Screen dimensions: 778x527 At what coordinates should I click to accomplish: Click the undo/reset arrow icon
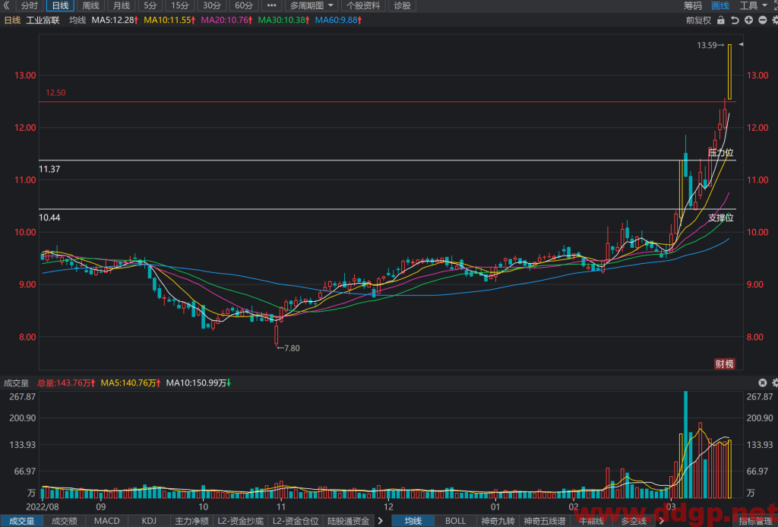pyautogui.click(x=735, y=21)
